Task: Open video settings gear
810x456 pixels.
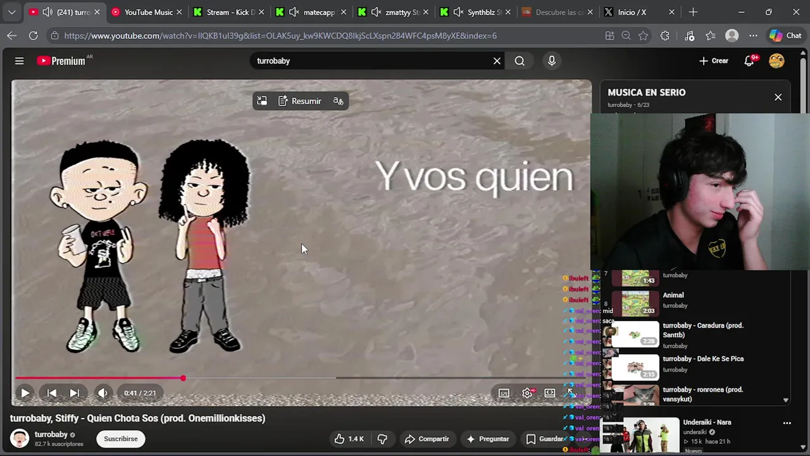Action: 527,393
